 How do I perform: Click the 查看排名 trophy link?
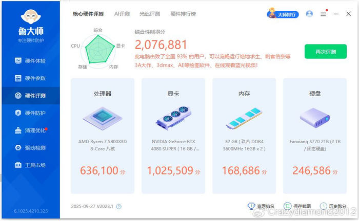(261, 206)
